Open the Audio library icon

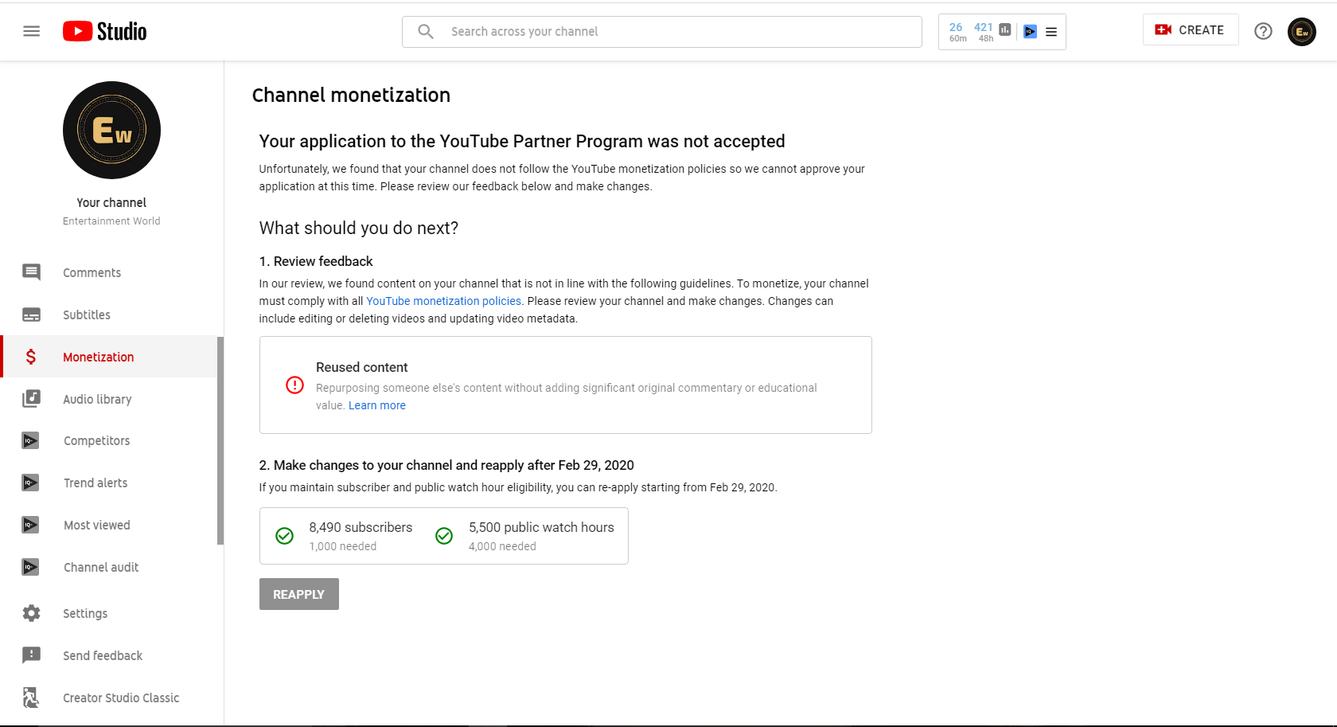pos(32,399)
